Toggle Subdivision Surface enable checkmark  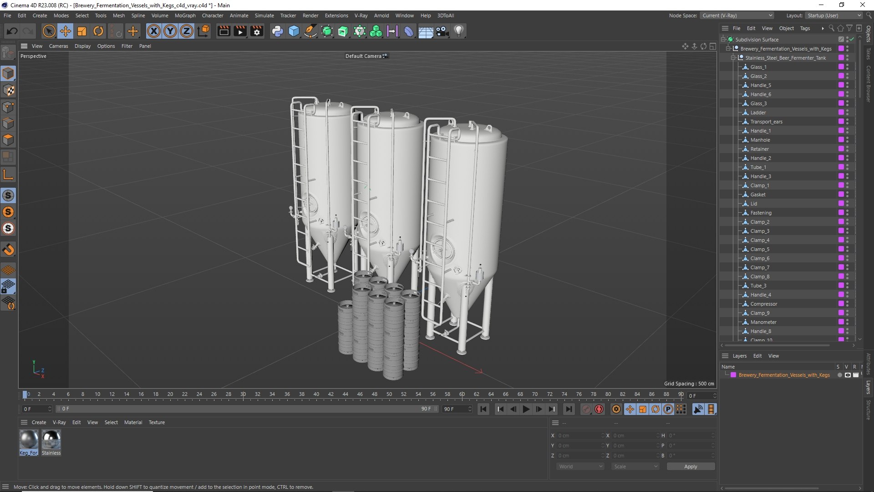[x=852, y=40]
